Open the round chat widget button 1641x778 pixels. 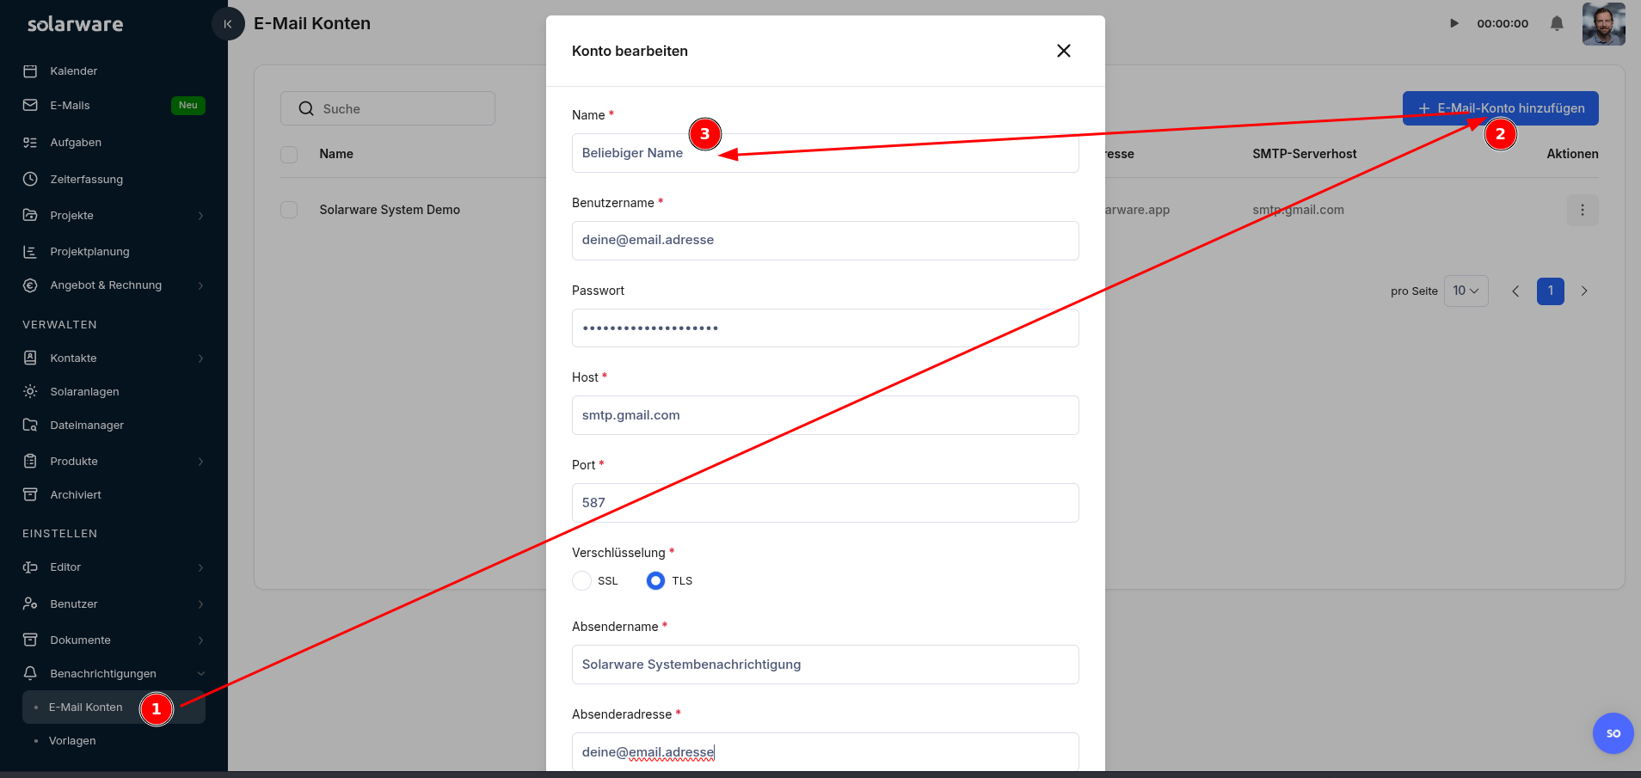(1613, 733)
